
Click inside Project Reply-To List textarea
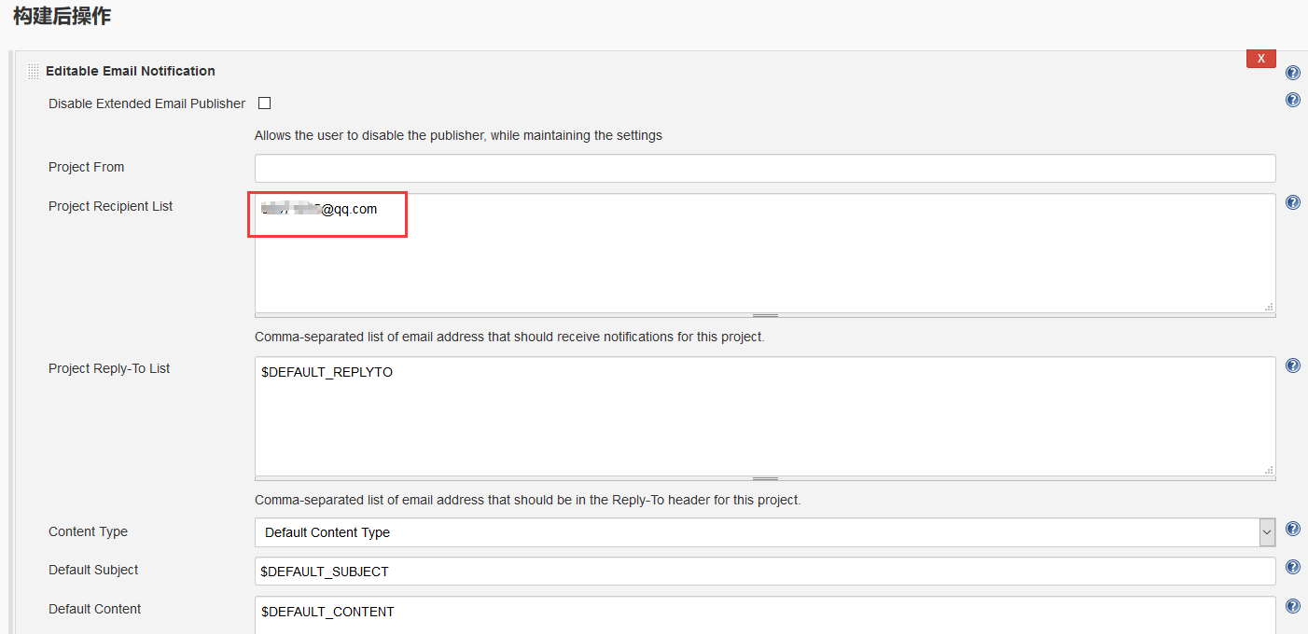coord(765,420)
